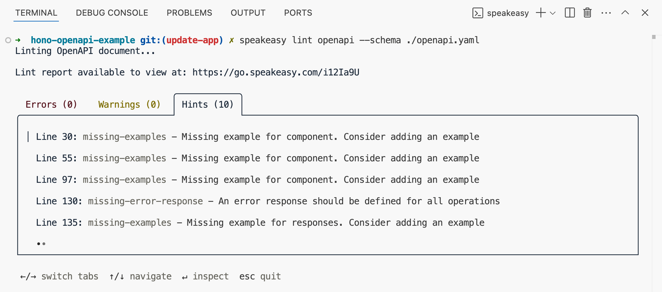Viewport: 662px width, 292px height.
Task: Maximize panel size with the up chevron
Action: tap(625, 13)
